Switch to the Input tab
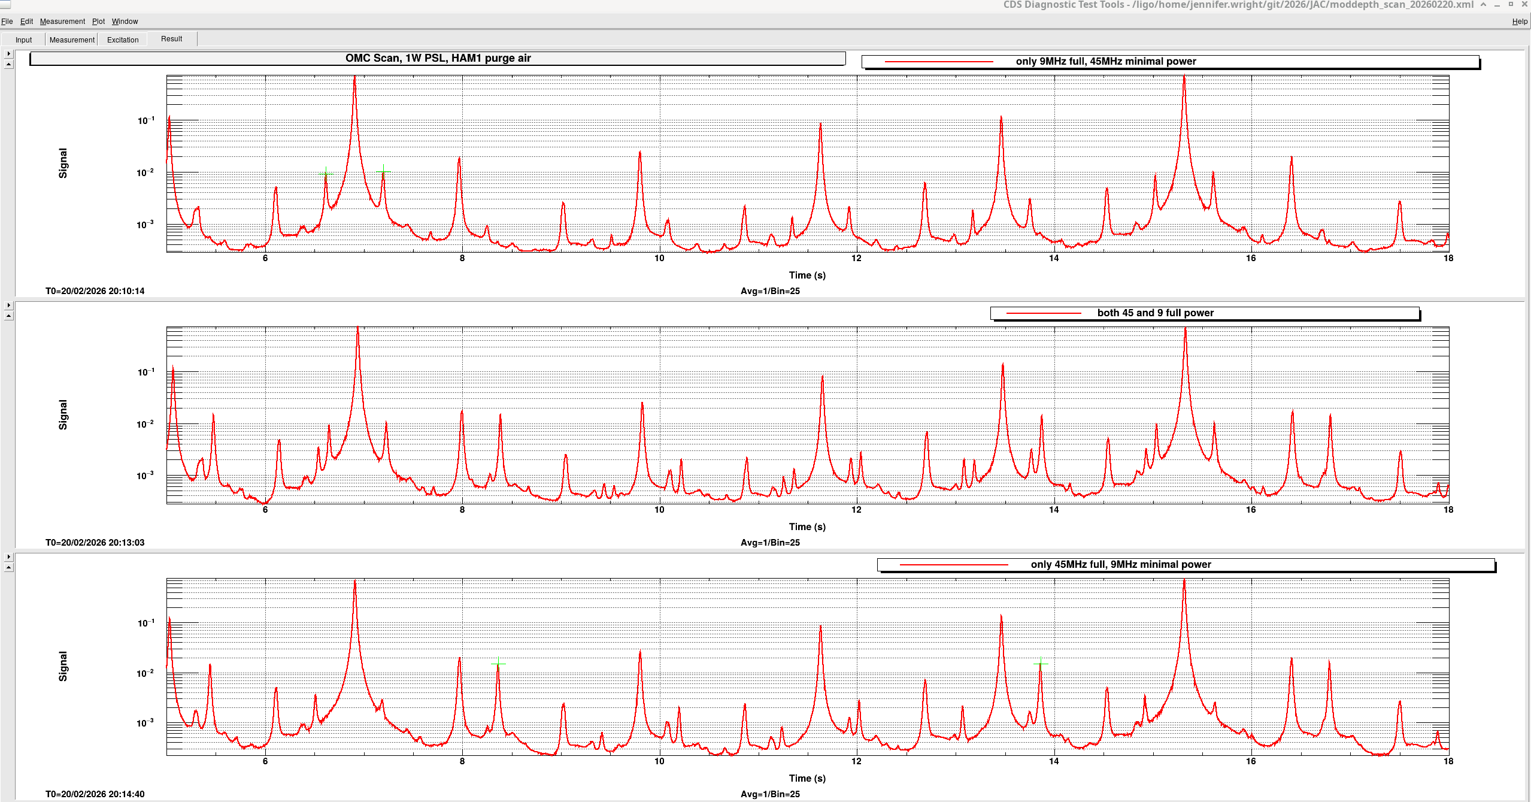Viewport: 1531px width, 802px height. (24, 40)
